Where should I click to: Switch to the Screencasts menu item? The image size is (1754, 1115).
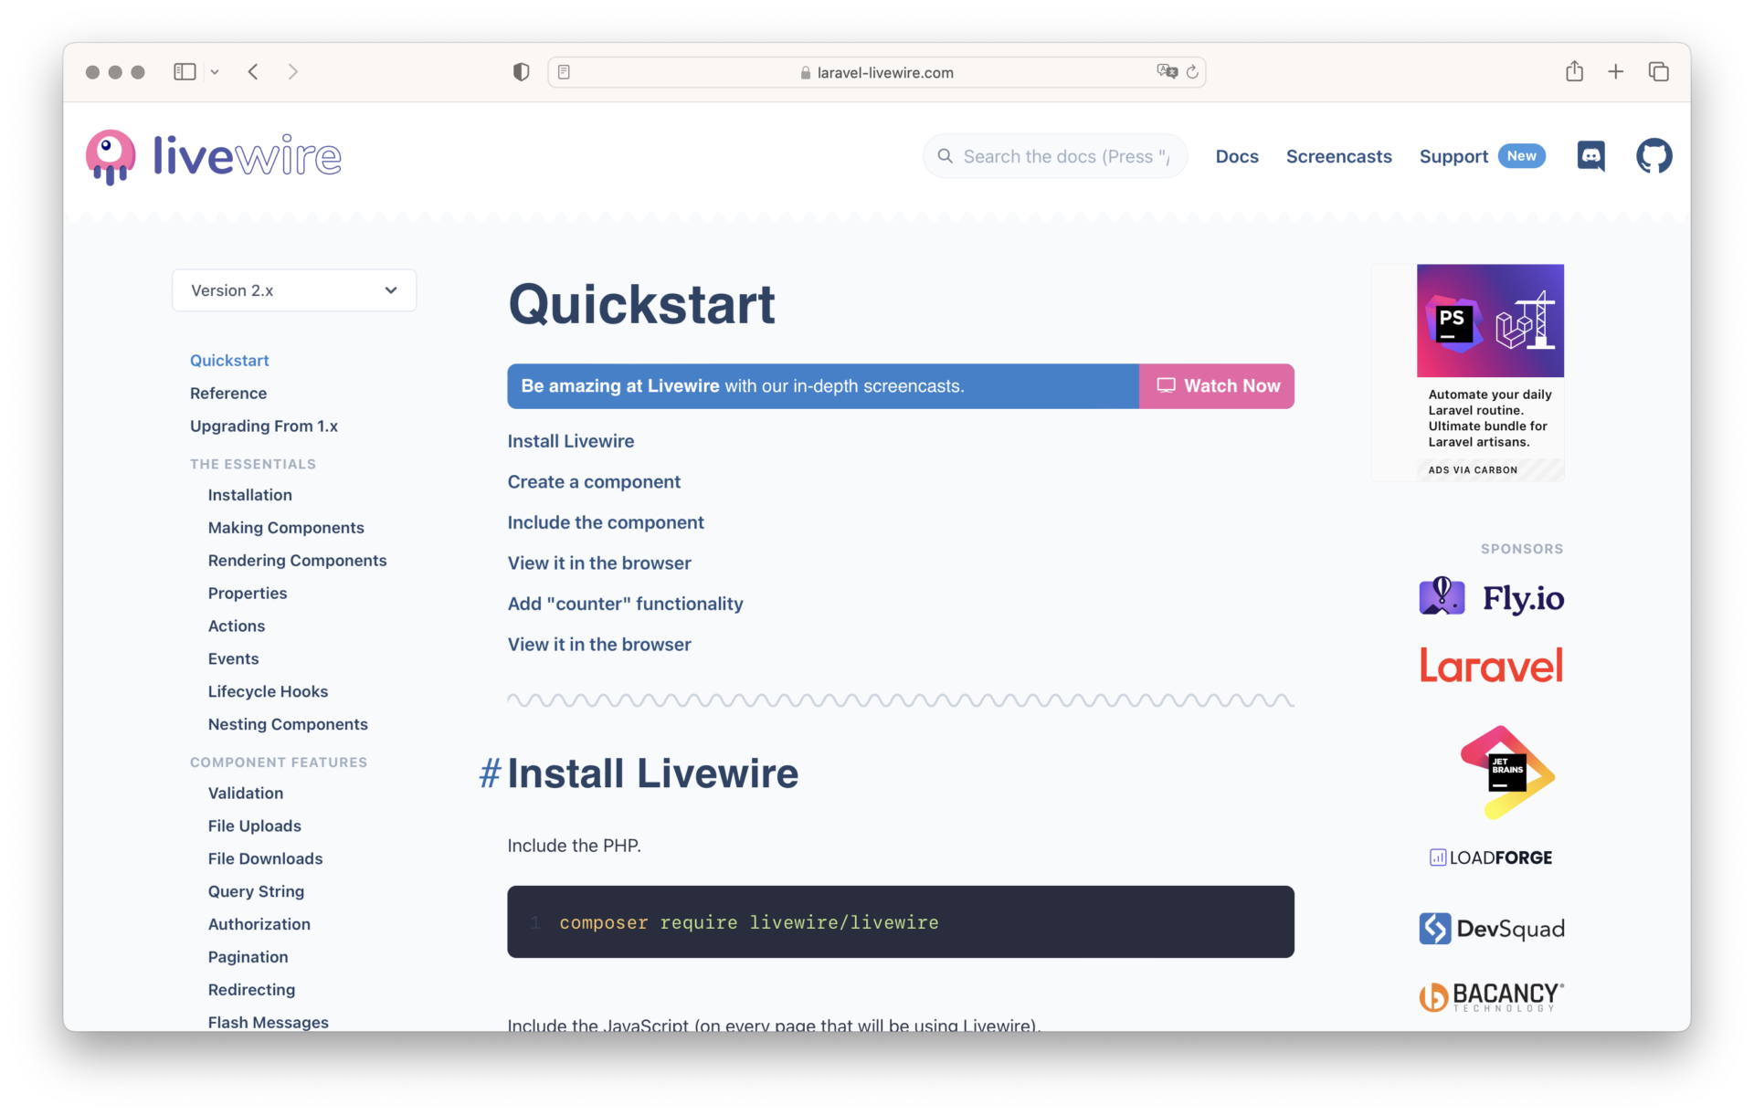click(x=1338, y=156)
